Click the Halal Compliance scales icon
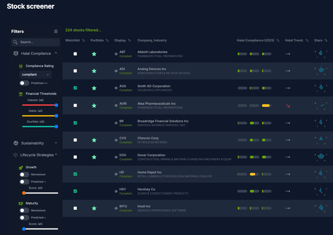 pos(15,53)
